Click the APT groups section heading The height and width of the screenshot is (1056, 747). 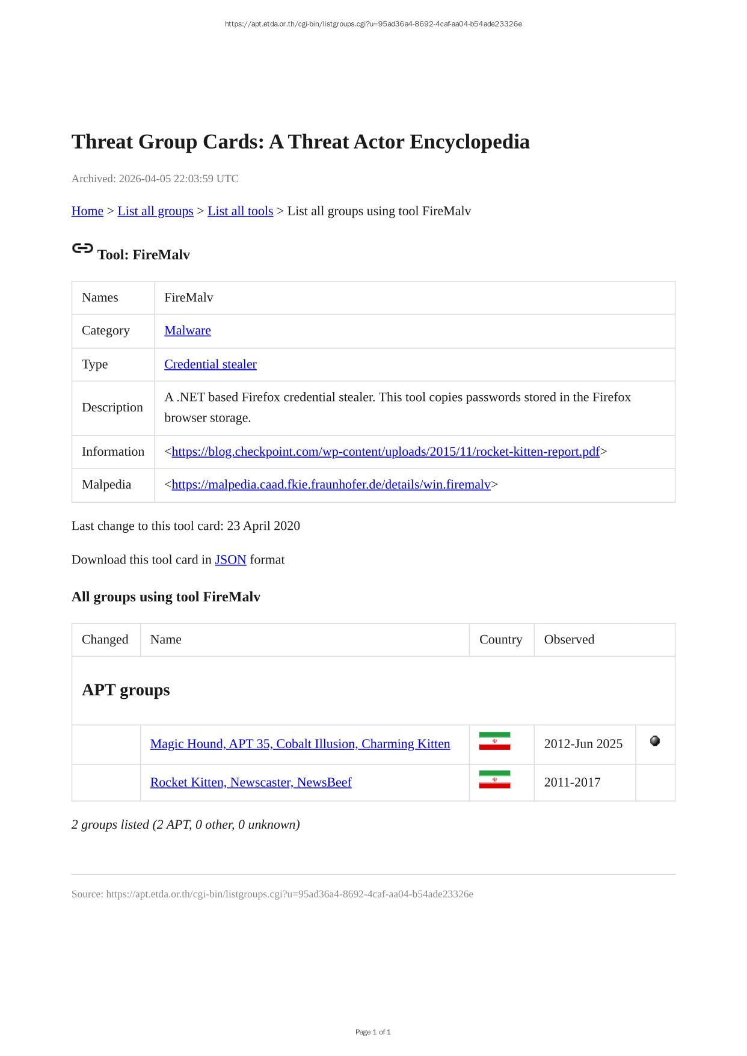126,690
